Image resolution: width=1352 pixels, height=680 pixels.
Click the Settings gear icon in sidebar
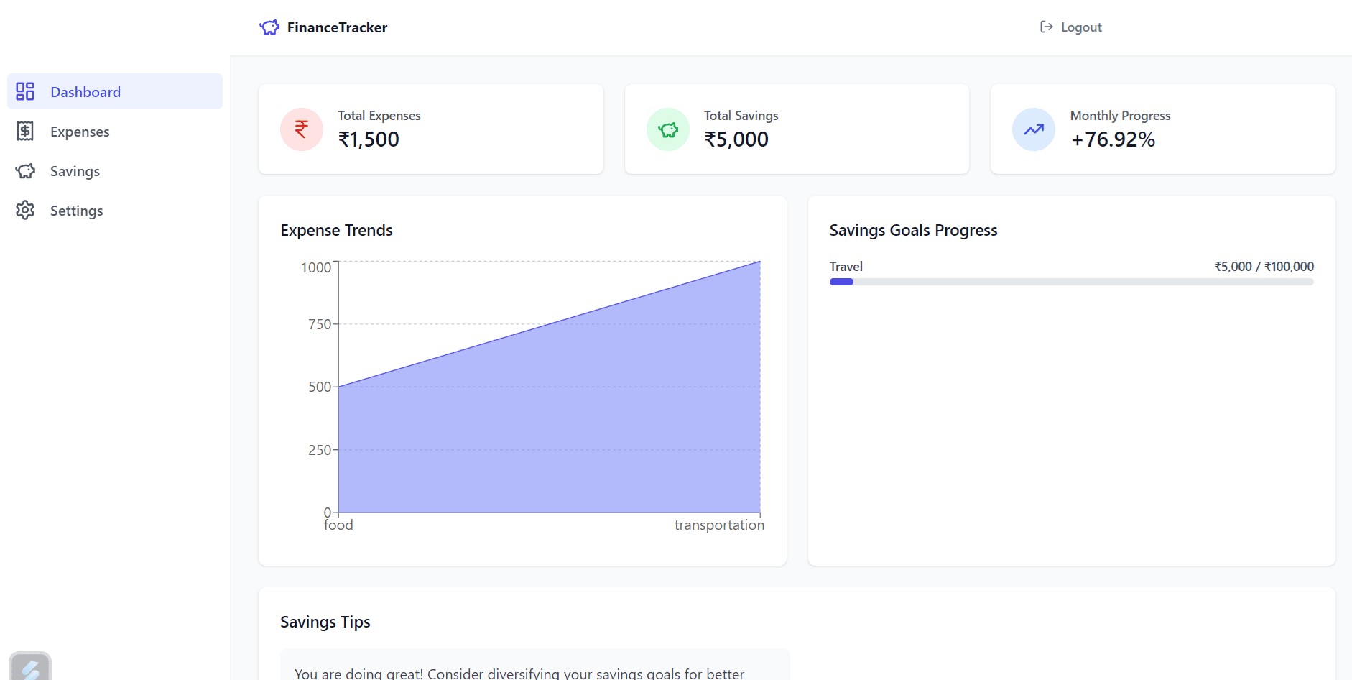click(25, 210)
